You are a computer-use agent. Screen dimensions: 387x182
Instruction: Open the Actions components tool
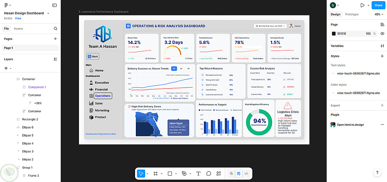pos(219,174)
